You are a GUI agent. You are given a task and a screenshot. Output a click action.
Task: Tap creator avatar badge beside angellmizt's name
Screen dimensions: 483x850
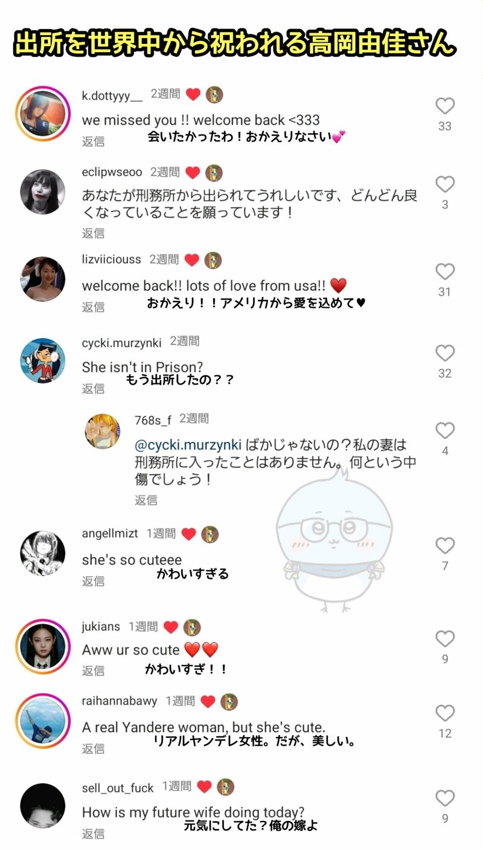(x=210, y=534)
